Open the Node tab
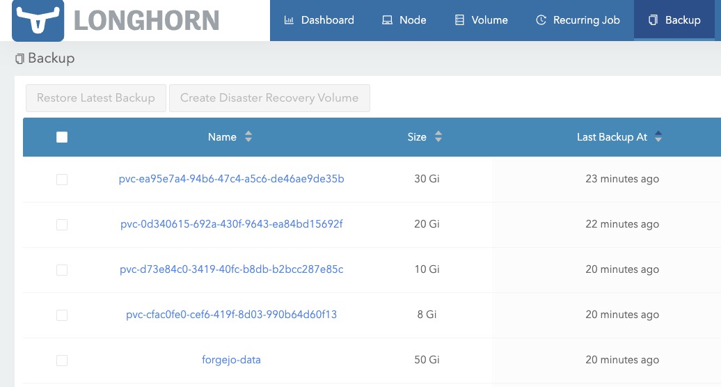Image resolution: width=721 pixels, height=387 pixels. (404, 20)
